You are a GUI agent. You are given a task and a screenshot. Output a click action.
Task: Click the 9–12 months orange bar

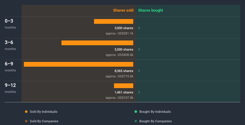point(124,86)
